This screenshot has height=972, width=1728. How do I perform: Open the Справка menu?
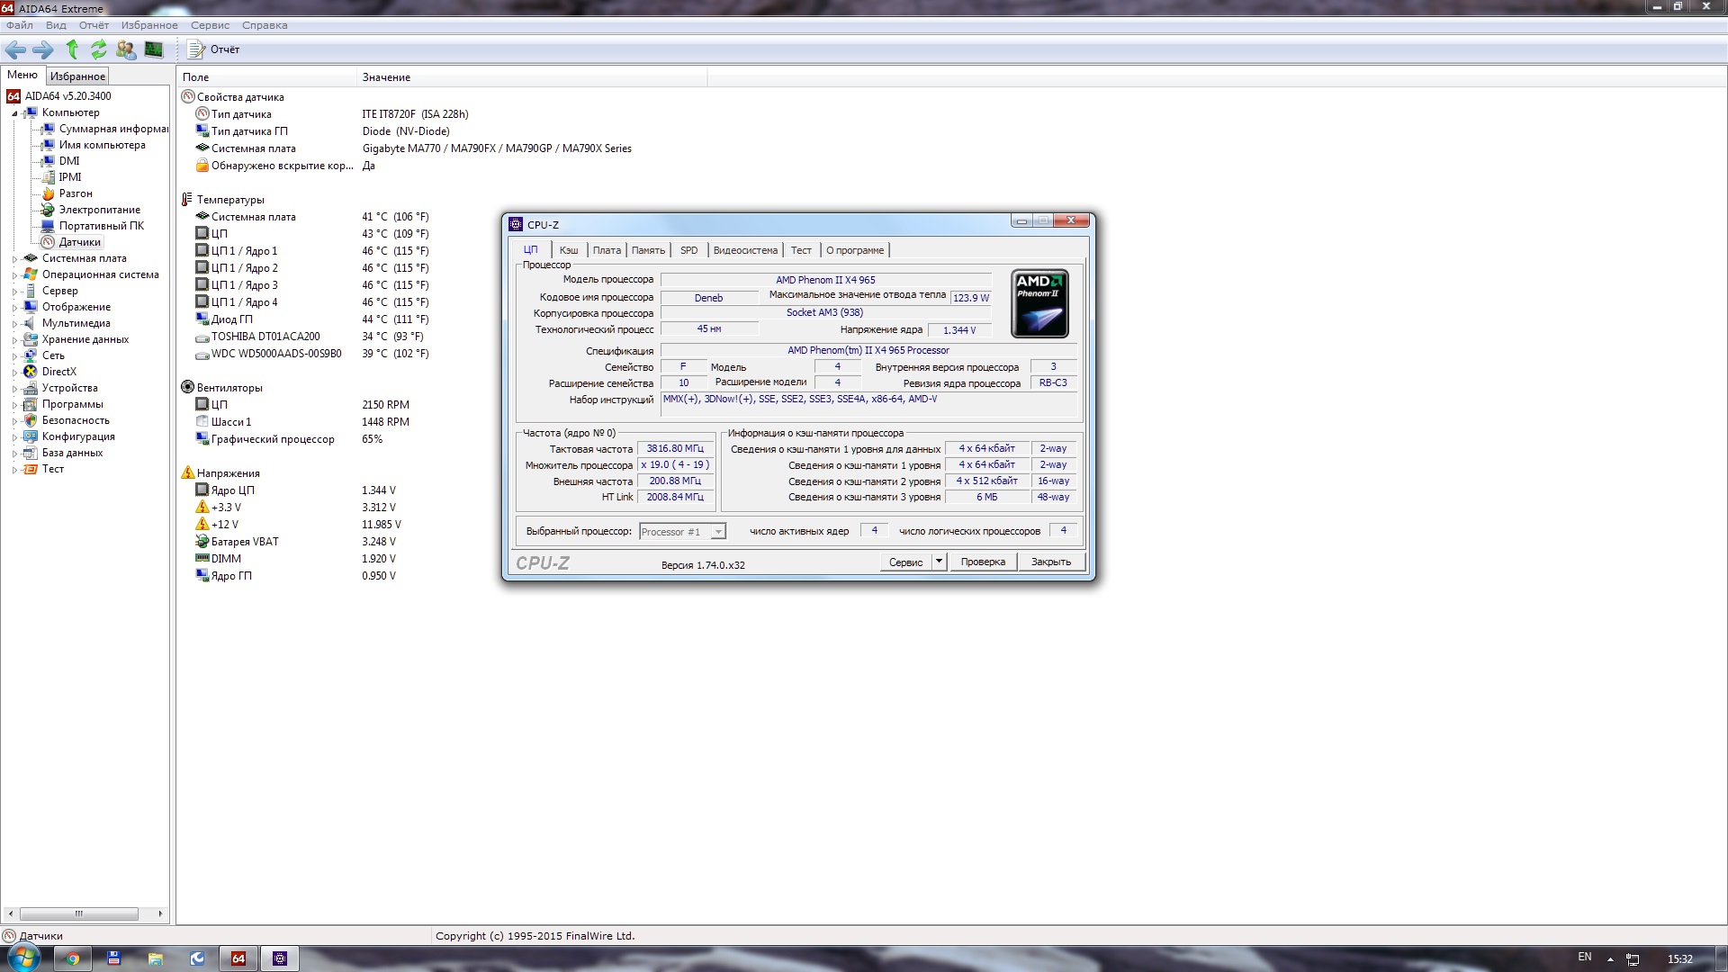click(265, 25)
